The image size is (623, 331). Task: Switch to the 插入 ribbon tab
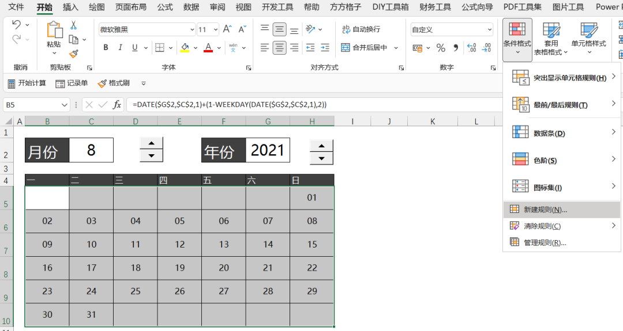pyautogui.click(x=70, y=7)
